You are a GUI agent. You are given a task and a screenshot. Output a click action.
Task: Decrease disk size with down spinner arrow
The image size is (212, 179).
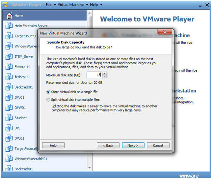click(x=104, y=76)
